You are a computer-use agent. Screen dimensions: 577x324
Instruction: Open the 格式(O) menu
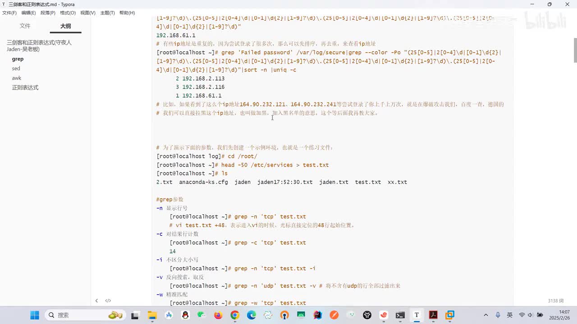pyautogui.click(x=68, y=13)
